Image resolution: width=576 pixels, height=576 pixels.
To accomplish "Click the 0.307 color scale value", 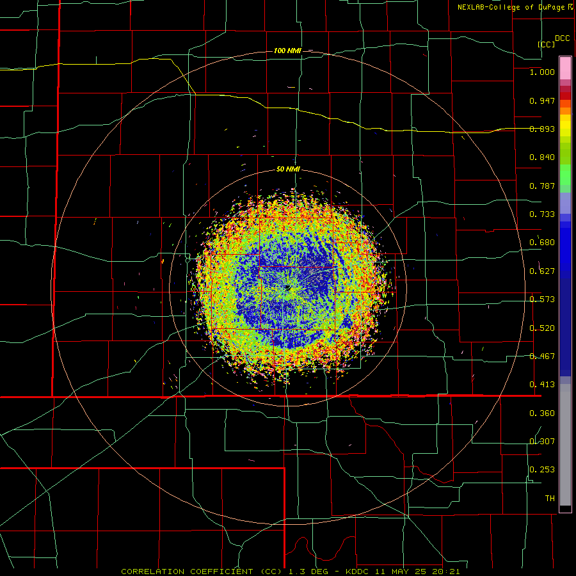I will tap(542, 442).
